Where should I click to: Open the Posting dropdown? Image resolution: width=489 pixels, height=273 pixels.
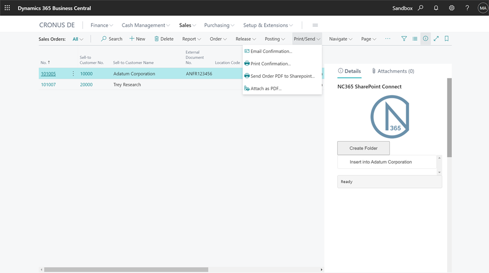[x=275, y=39]
